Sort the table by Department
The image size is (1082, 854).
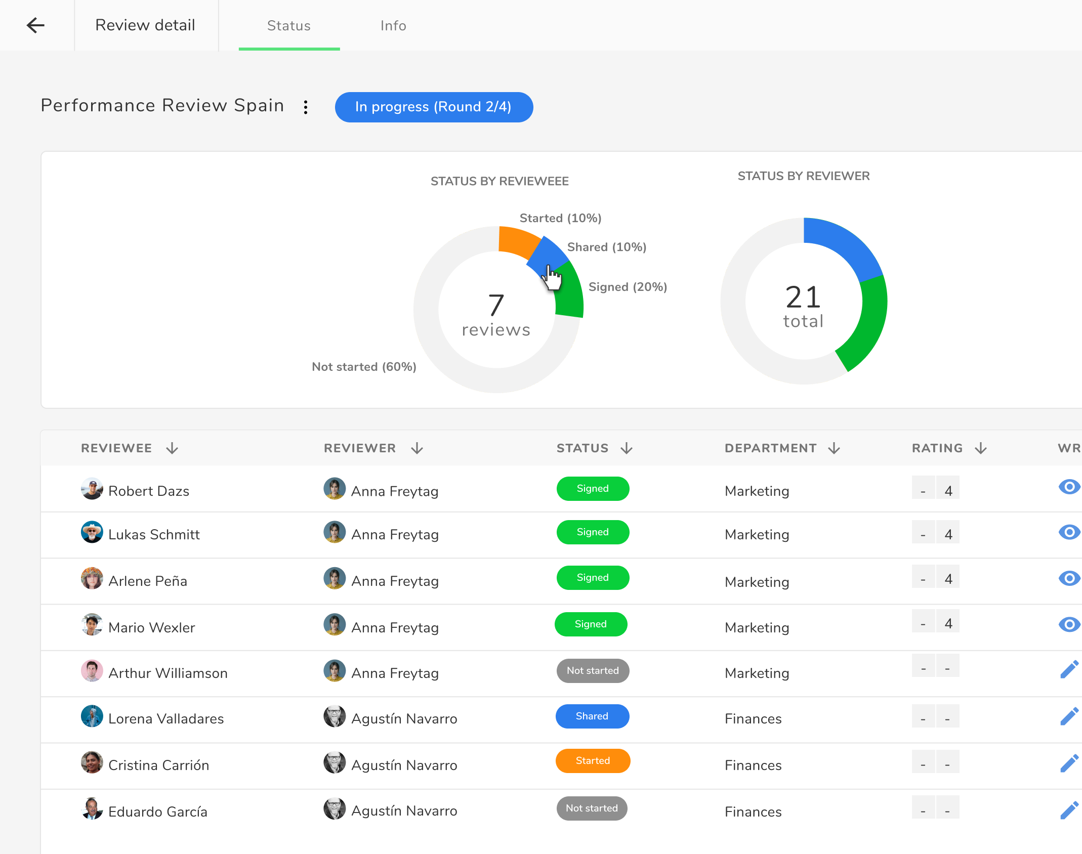click(835, 448)
